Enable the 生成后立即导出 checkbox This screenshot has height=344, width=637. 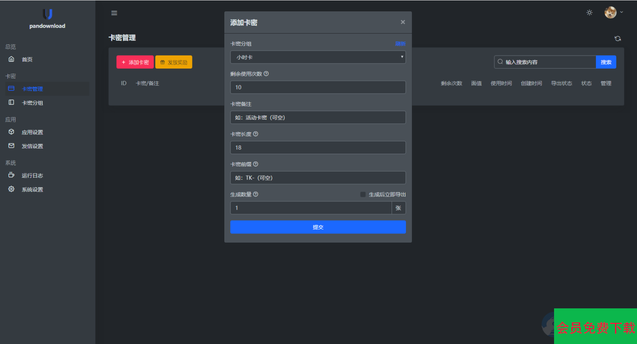point(363,194)
